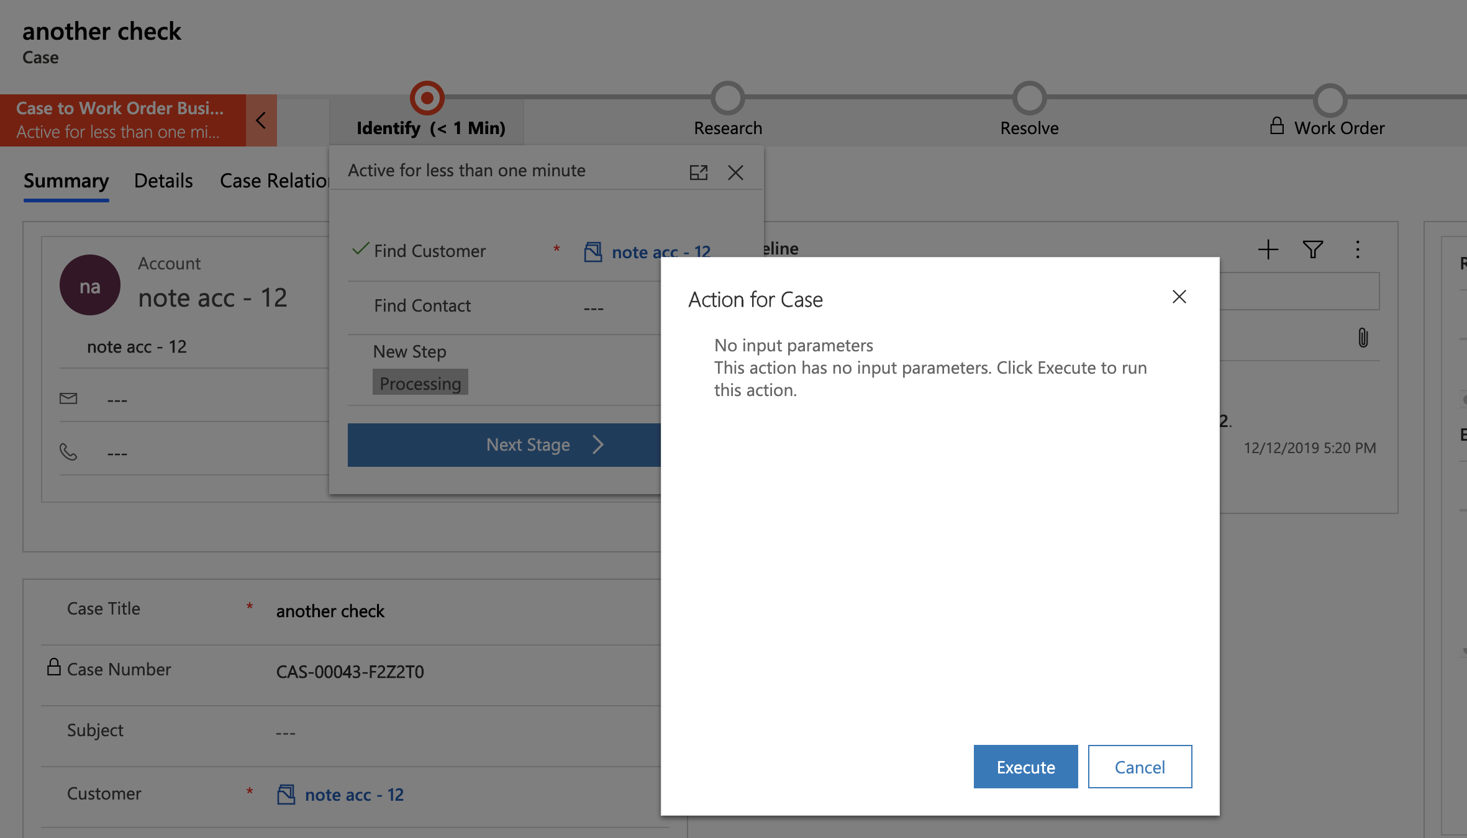
Task: Click the account email icon
Action: click(x=68, y=399)
